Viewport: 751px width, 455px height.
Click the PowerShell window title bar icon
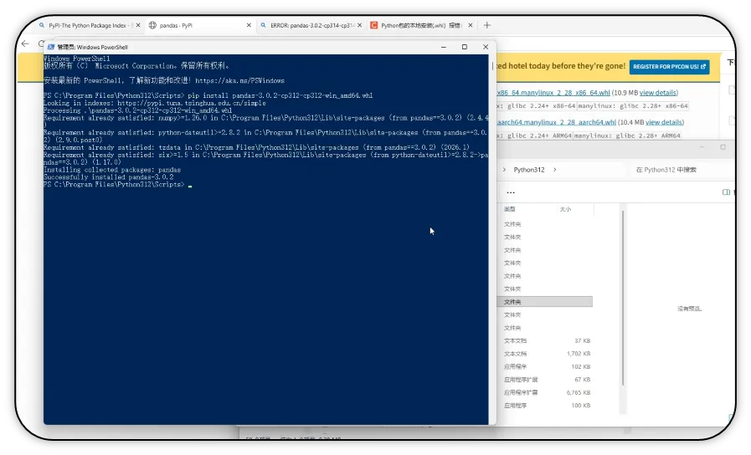click(51, 47)
